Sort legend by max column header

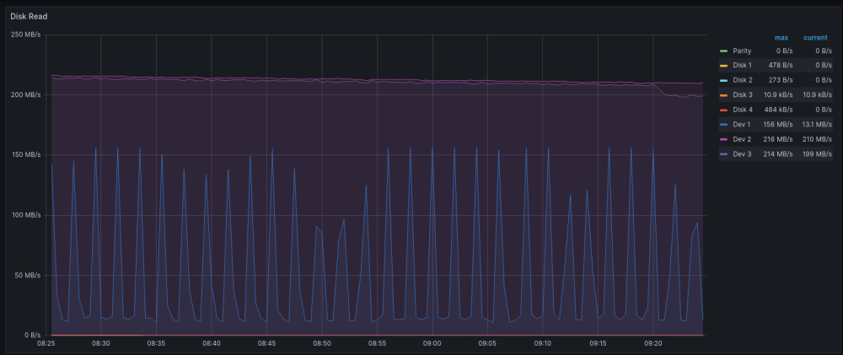[x=781, y=38]
